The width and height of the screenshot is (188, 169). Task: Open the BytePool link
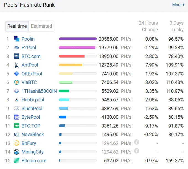(x=31, y=117)
